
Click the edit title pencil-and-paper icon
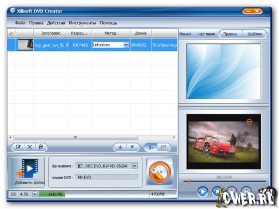[18, 147]
